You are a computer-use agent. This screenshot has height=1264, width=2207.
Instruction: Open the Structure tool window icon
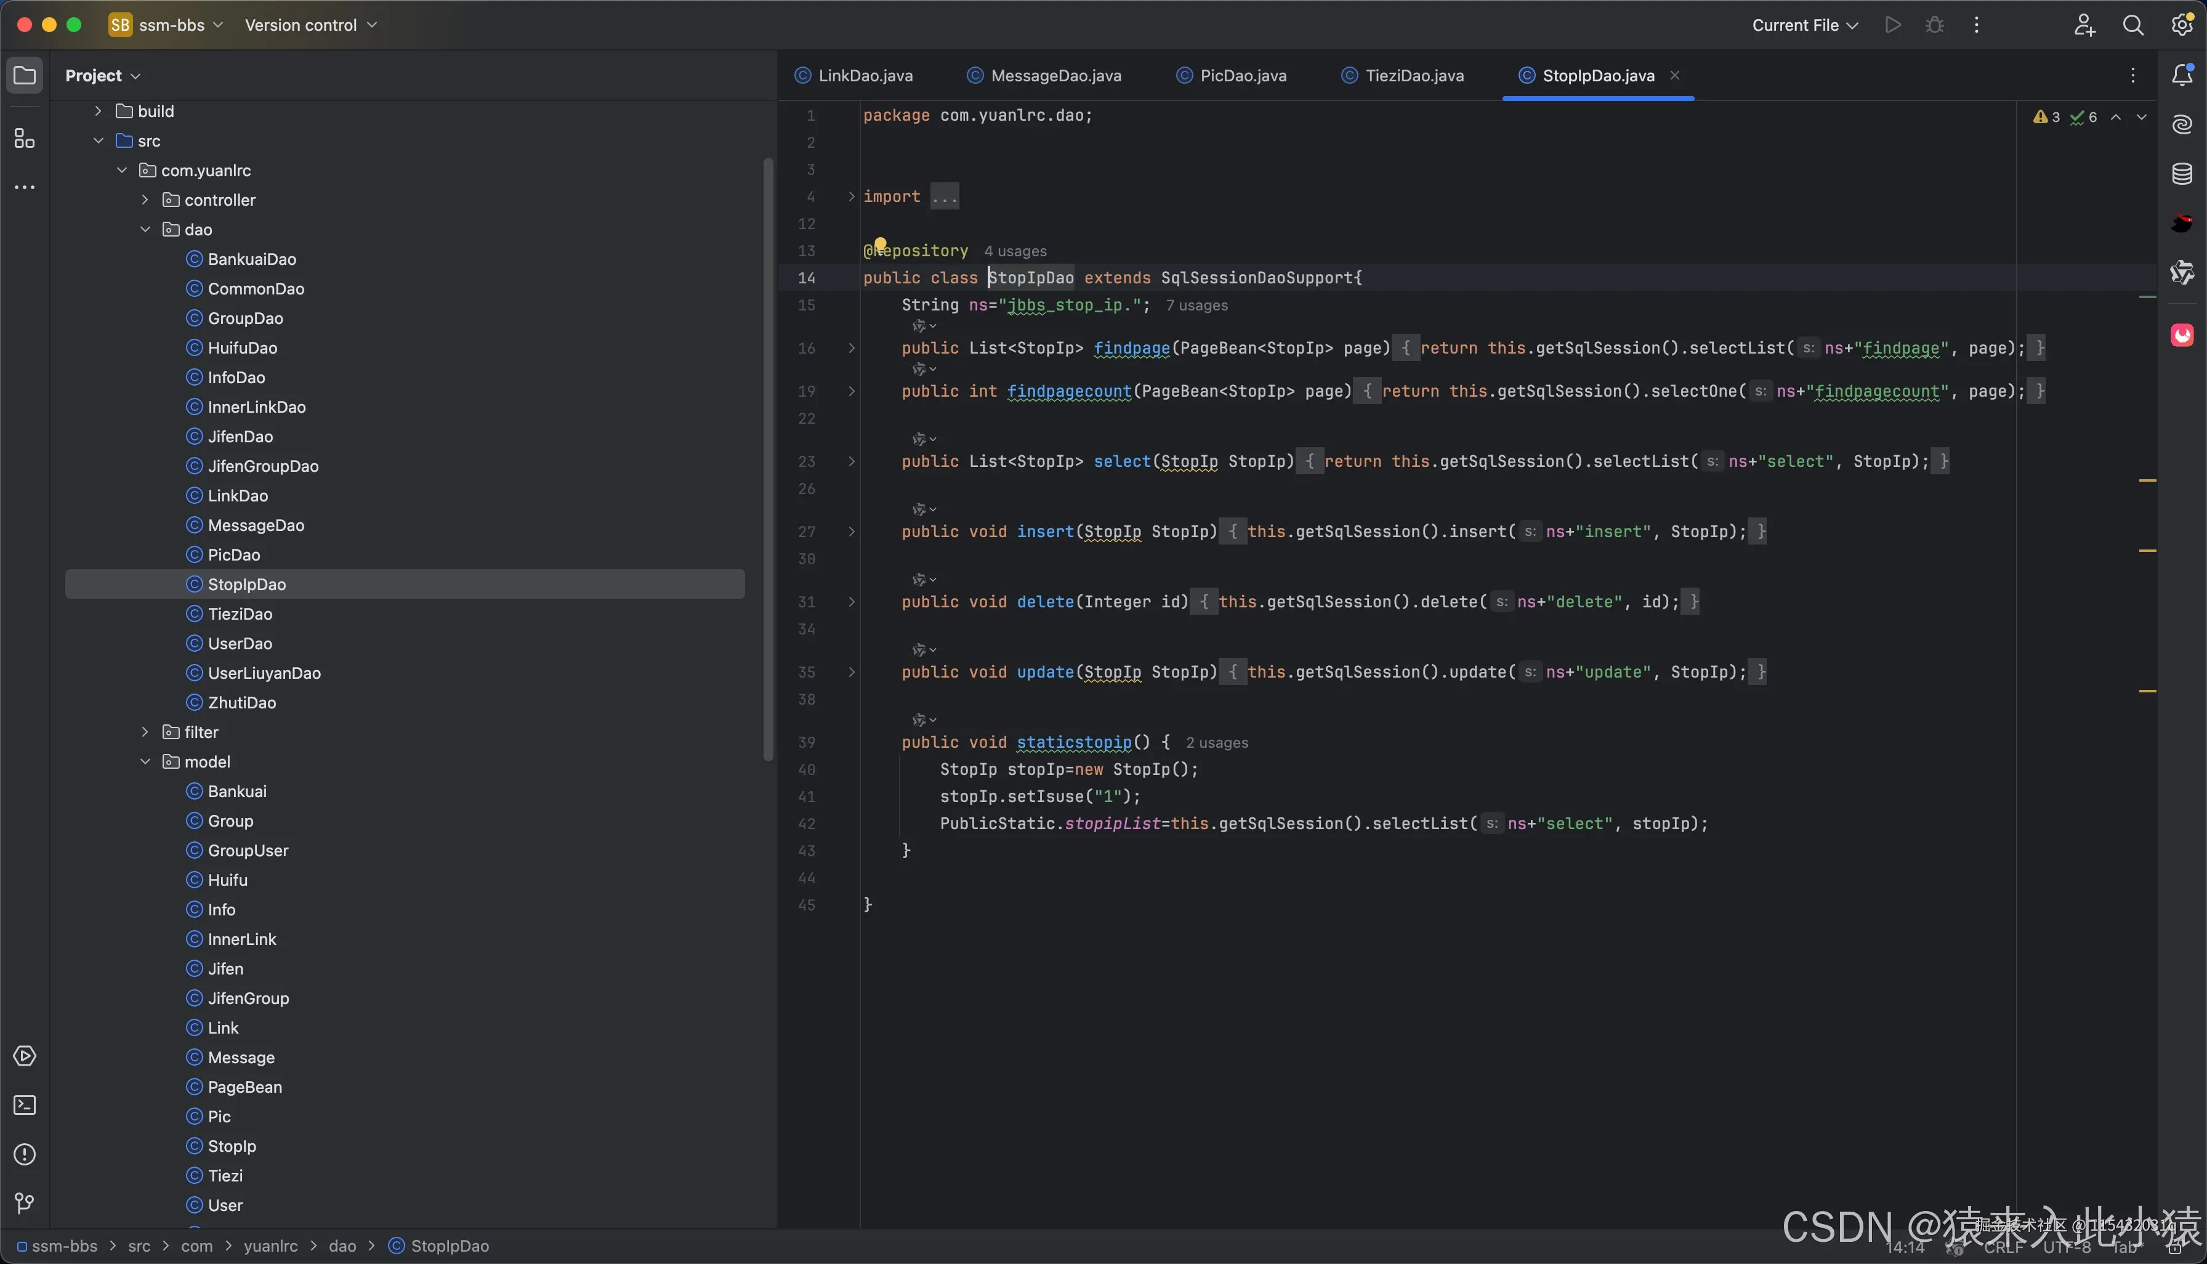pos(24,139)
